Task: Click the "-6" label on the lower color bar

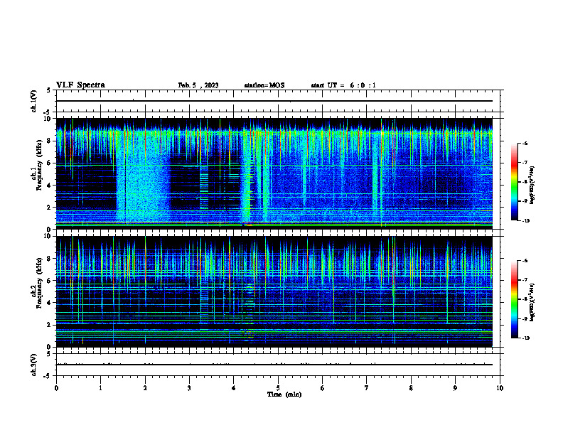Action: [524, 261]
